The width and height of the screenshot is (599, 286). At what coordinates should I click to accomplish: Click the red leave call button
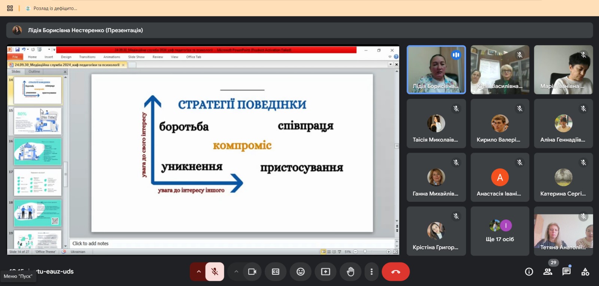click(396, 272)
